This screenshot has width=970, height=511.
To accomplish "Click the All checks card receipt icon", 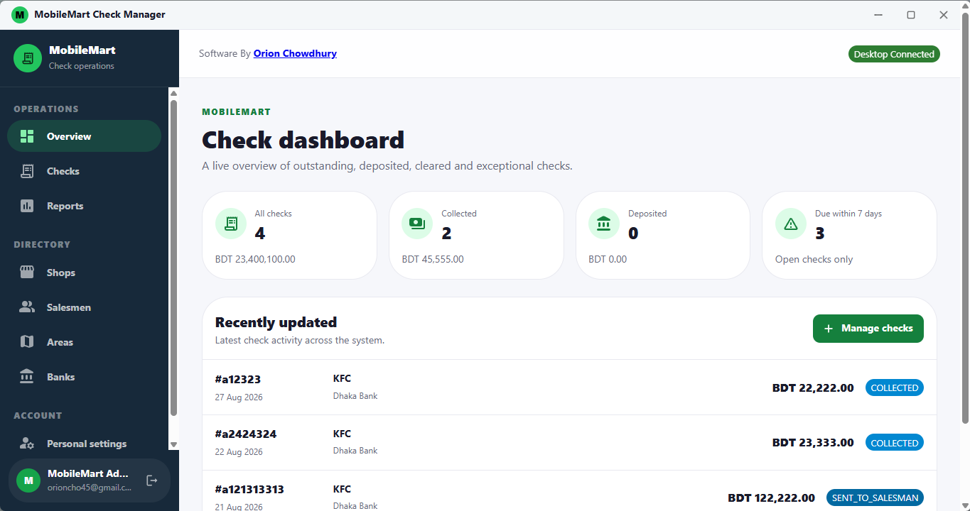I will (231, 224).
